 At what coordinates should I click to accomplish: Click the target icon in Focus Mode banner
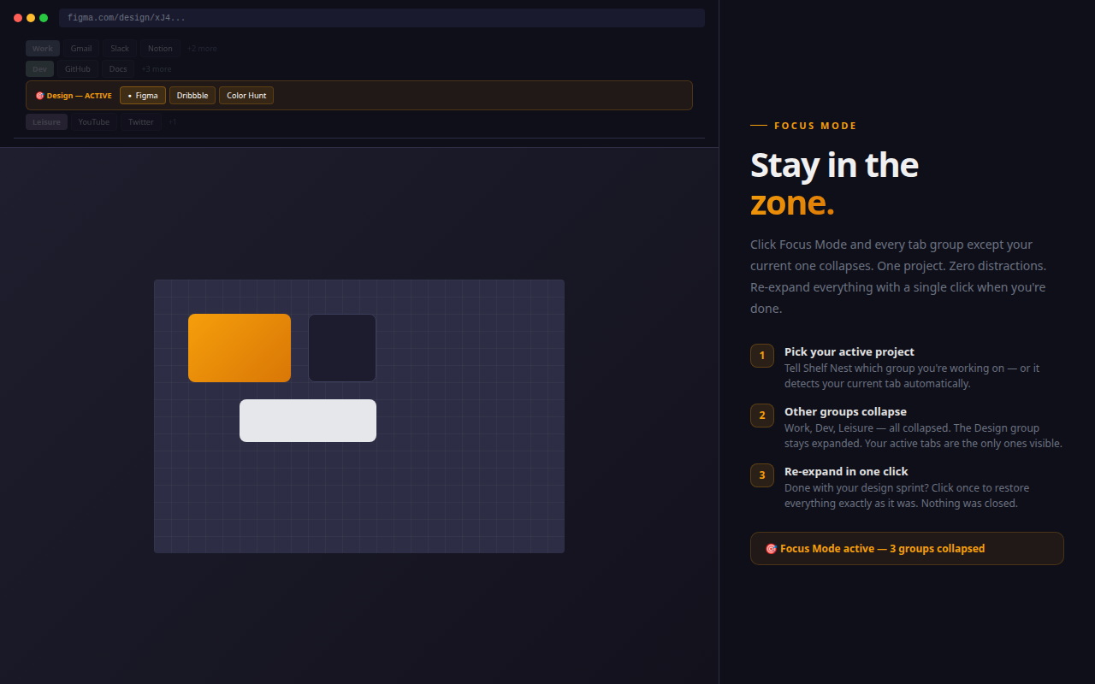[x=771, y=549]
